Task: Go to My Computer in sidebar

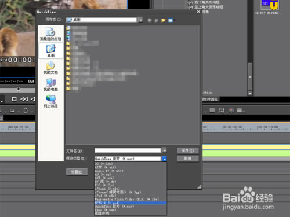Action: click(x=50, y=84)
